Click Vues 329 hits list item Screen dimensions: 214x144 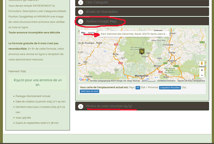(x=23, y=118)
